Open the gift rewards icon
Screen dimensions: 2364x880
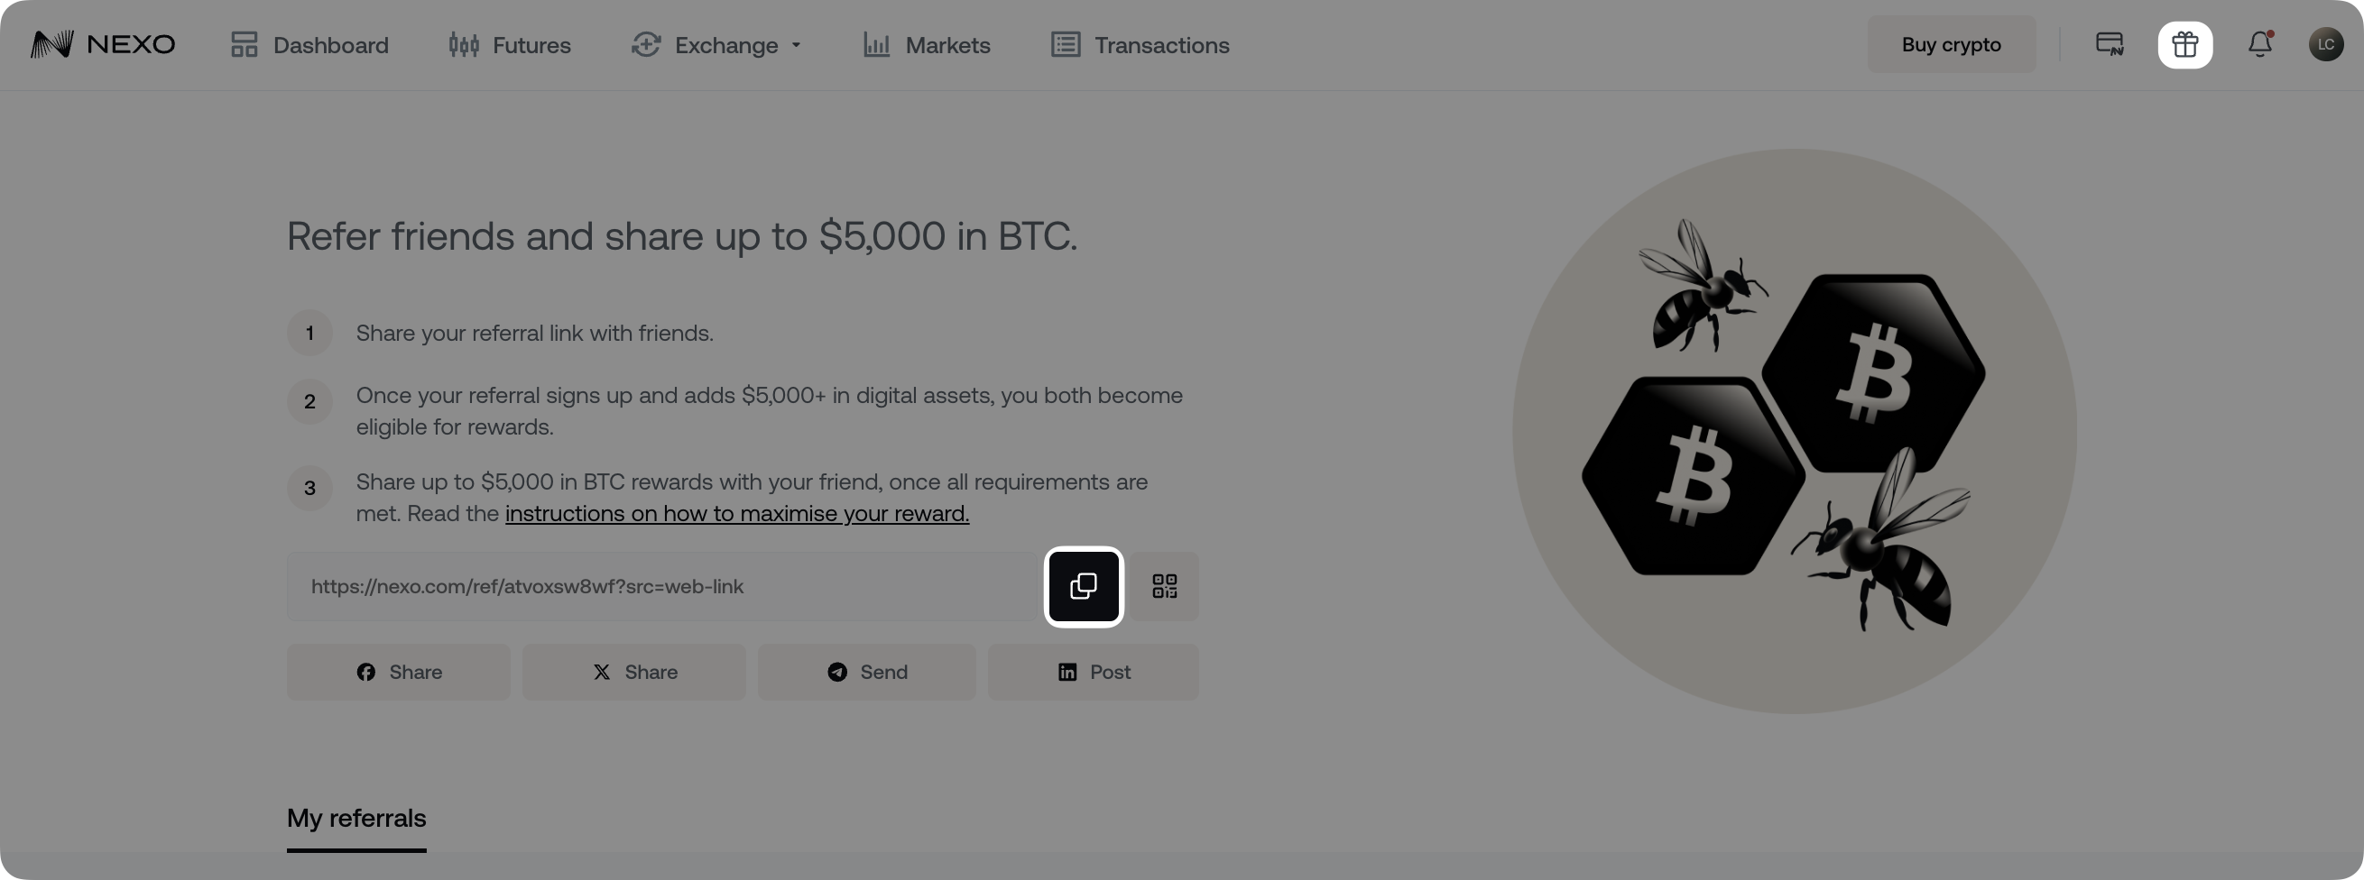point(2185,44)
